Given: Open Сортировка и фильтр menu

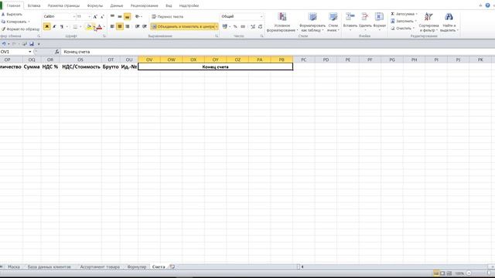Looking at the screenshot, I should [x=428, y=22].
